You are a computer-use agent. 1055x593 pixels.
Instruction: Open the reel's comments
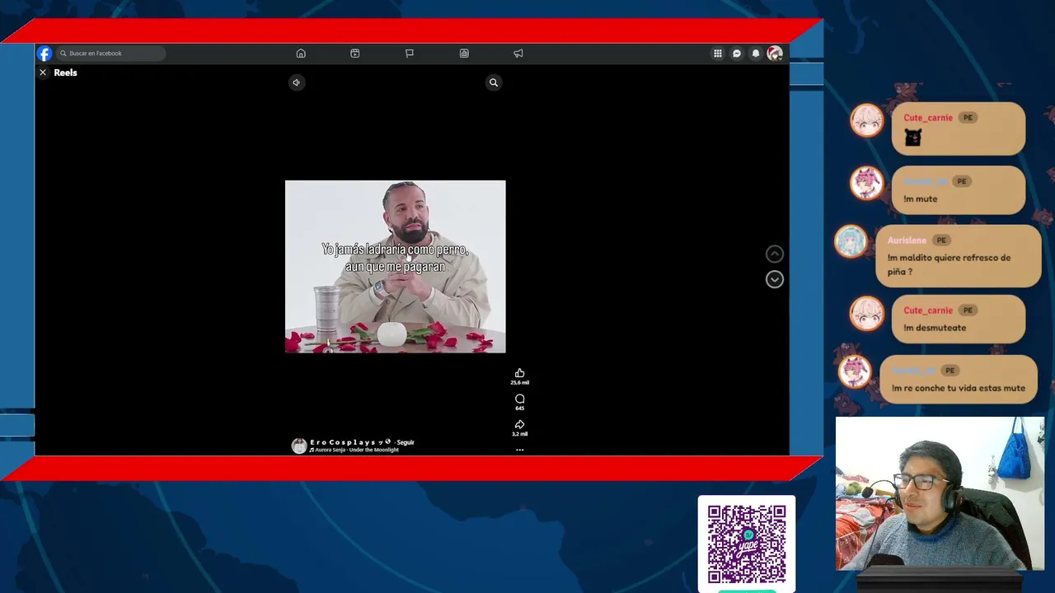pos(519,399)
